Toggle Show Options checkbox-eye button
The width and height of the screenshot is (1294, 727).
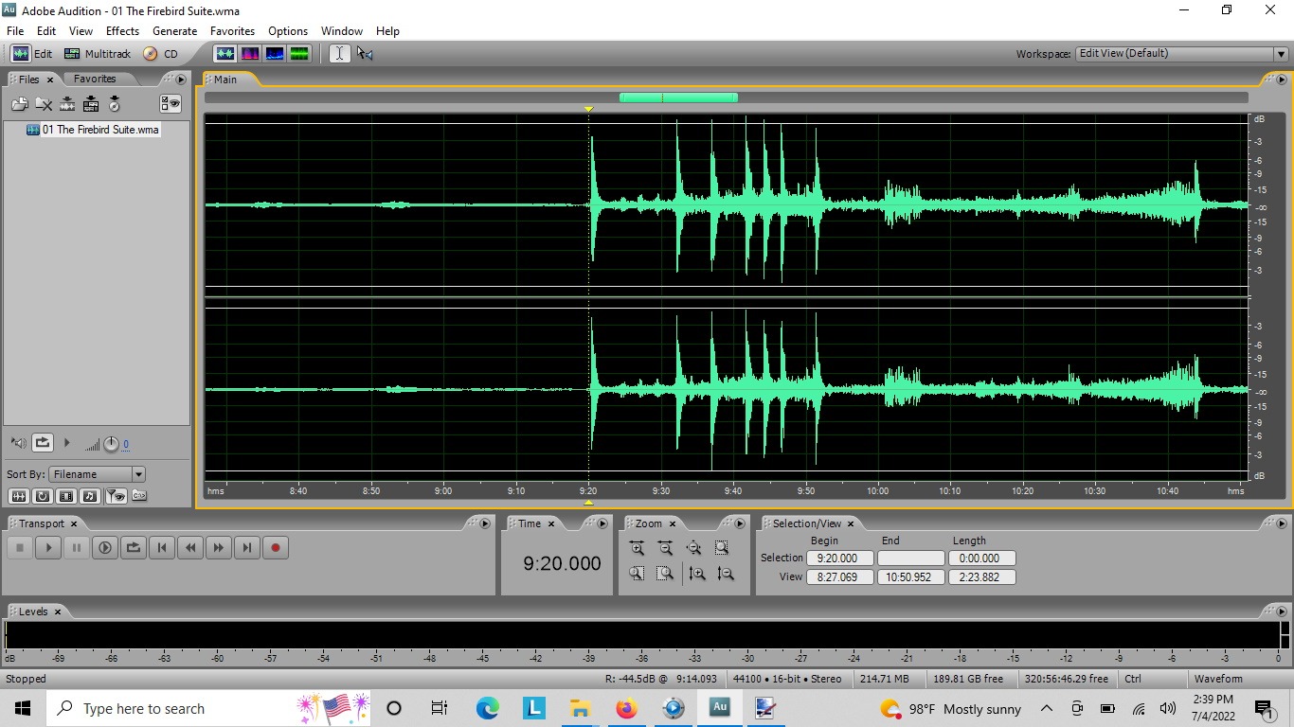pos(171,104)
